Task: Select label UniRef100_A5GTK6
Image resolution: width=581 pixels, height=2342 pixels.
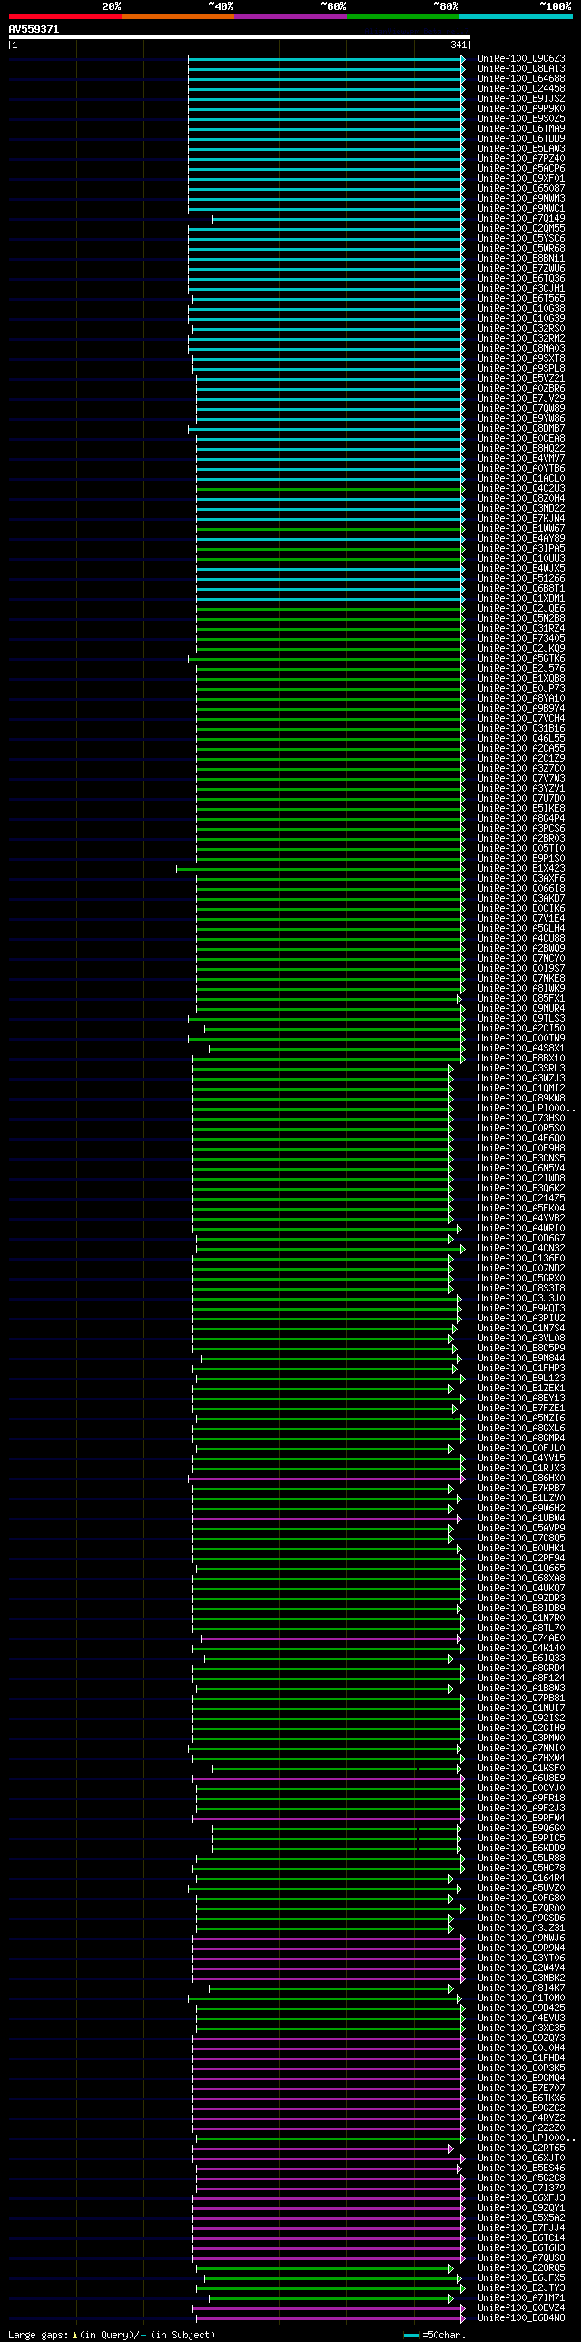Action: (x=521, y=659)
